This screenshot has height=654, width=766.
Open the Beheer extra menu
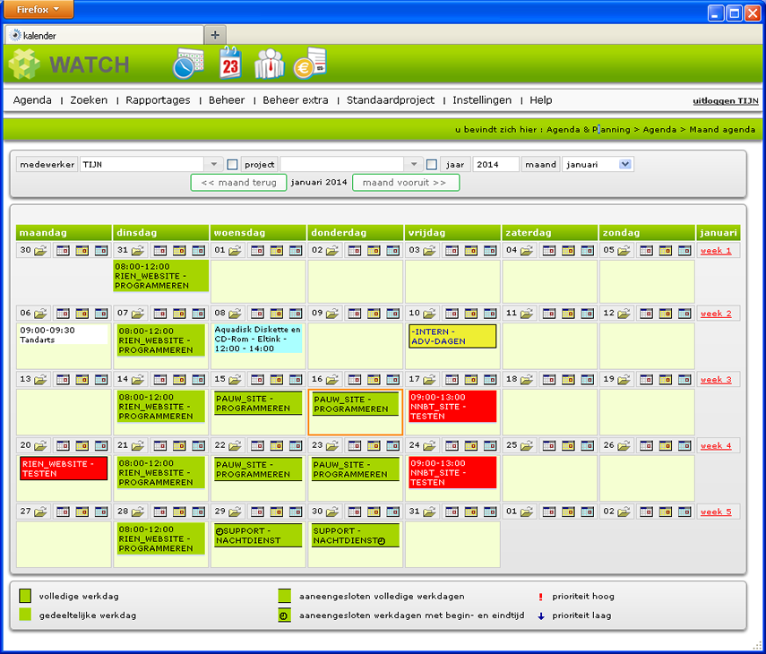point(296,100)
